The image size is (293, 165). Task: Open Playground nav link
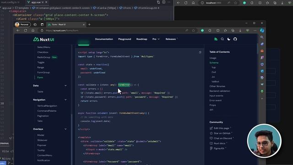[125, 39]
